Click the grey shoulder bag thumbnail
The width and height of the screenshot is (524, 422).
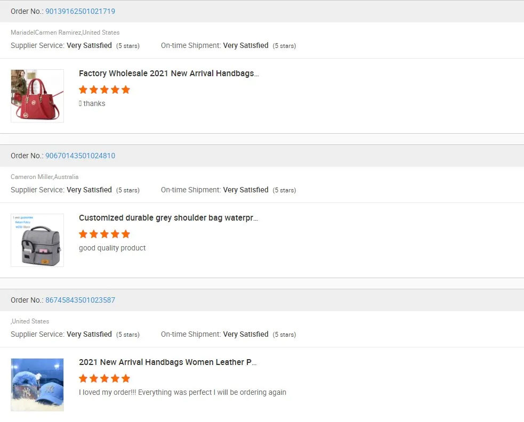pyautogui.click(x=37, y=240)
